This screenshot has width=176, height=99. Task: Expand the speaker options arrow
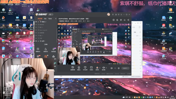106,68
